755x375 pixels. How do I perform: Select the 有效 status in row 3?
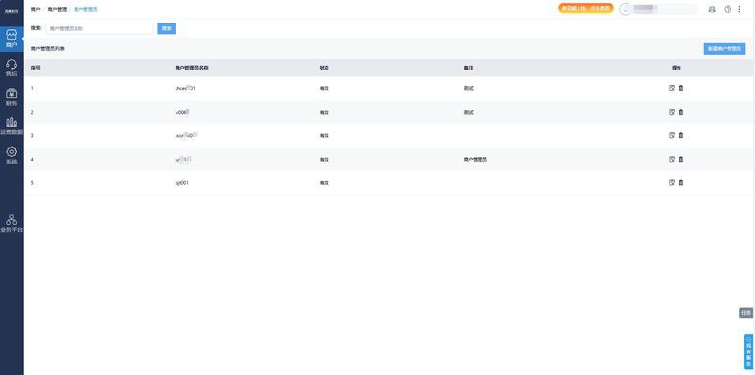coord(324,135)
